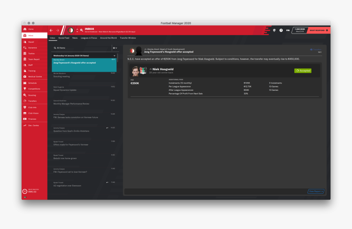Select Inbox in the sidebar
The width and height of the screenshot is (352, 229).
coord(34,36)
